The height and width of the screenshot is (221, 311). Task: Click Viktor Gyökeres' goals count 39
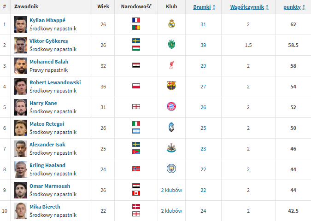tap(203, 45)
